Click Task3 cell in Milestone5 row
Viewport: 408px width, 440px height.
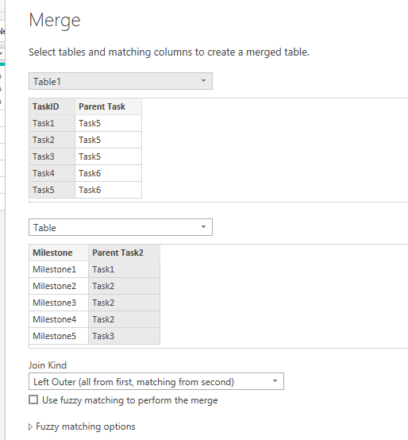pyautogui.click(x=124, y=336)
